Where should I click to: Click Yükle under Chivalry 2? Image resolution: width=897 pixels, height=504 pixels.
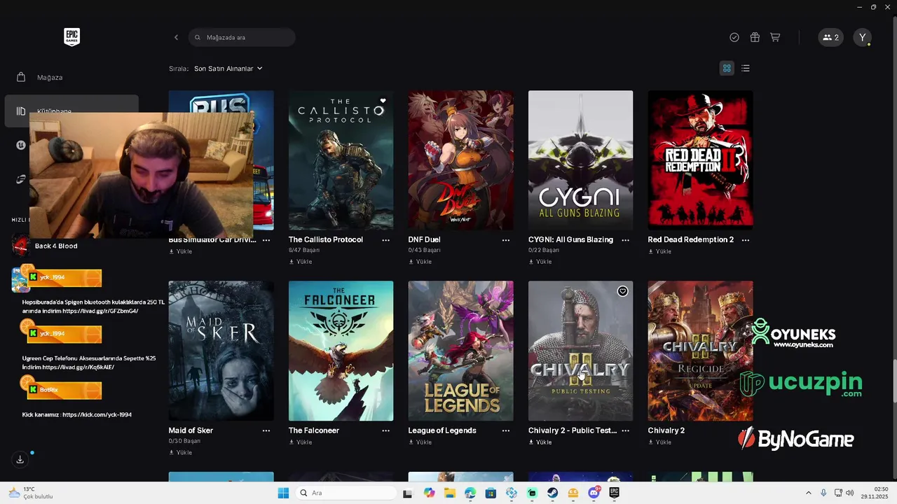pyautogui.click(x=660, y=442)
